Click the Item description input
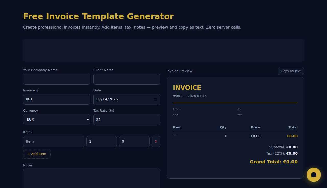 pos(54,141)
